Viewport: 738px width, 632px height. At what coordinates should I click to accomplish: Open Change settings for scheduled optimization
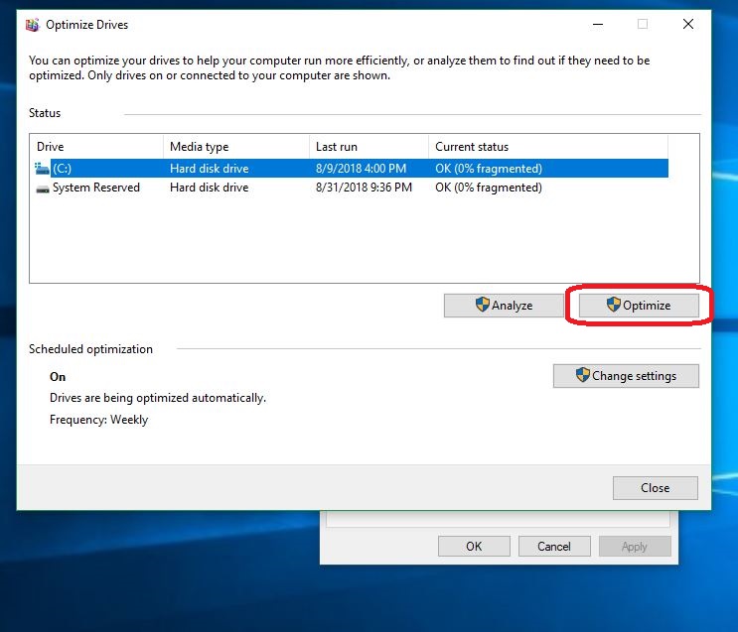click(626, 376)
